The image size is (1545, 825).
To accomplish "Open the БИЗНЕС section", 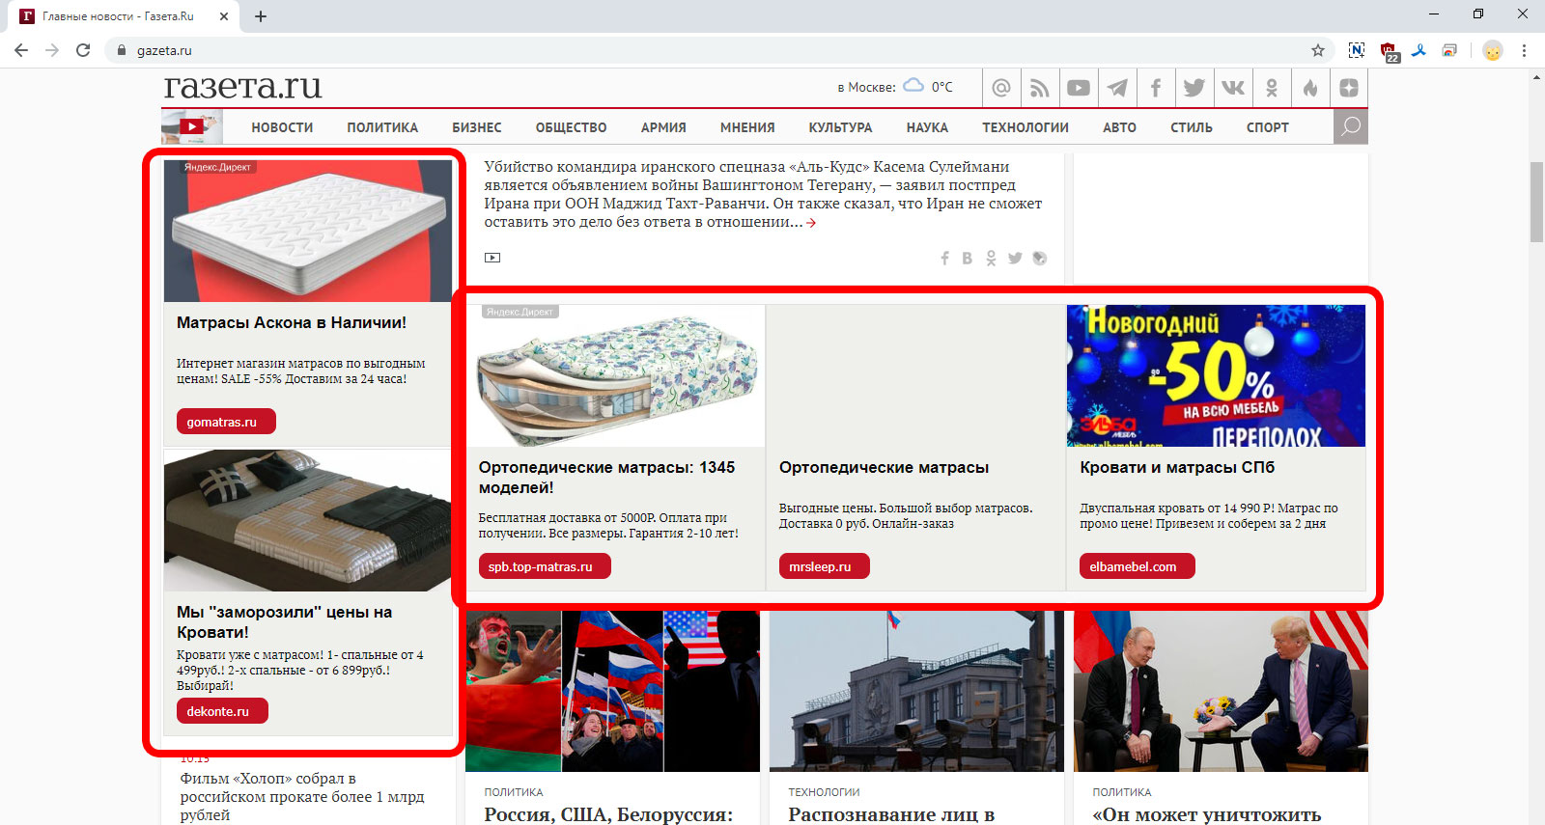I will (477, 127).
